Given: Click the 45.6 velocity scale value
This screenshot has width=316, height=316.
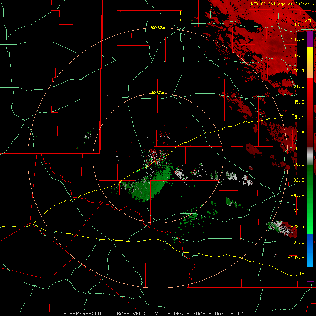Looking at the screenshot, I should coord(299,102).
